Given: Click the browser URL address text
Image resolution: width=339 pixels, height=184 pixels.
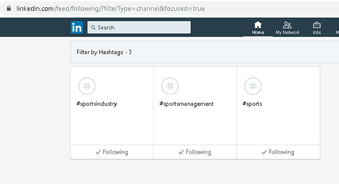Looking at the screenshot, I should click(110, 9).
